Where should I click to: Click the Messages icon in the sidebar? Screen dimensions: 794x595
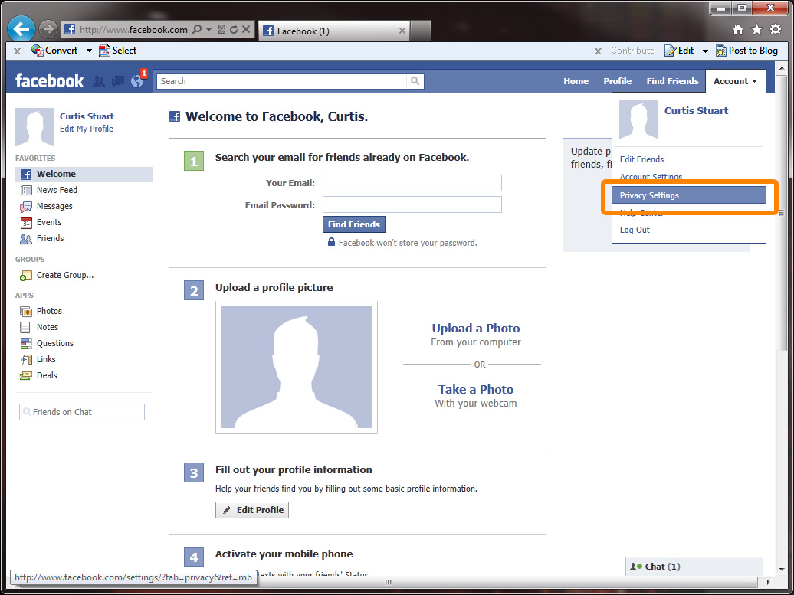[x=26, y=207]
